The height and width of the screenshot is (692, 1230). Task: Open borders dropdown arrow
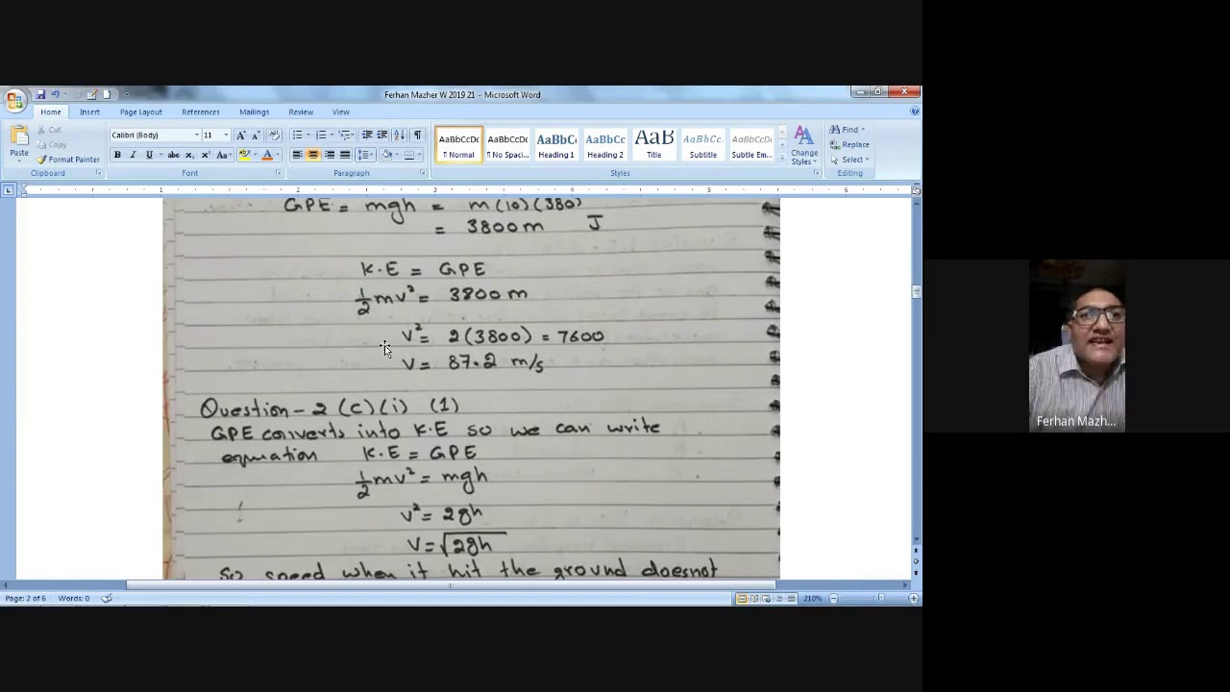point(420,155)
